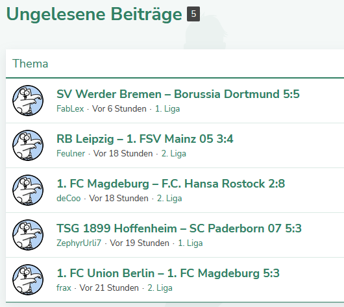Image resolution: width=344 pixels, height=307 pixels.
Task: Open the avatar beside the Werder Bremen topic
Action: [28, 101]
